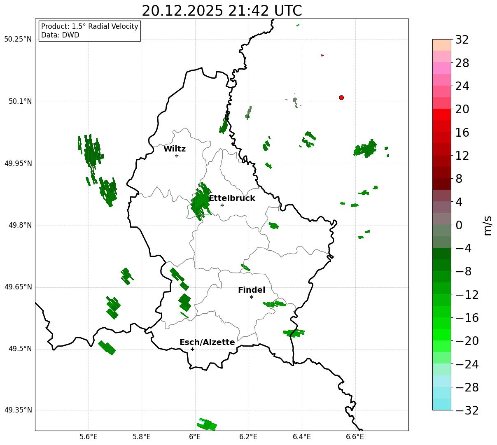The width and height of the screenshot is (497, 445).
Task: Click the Wiltz station cross marker
Action: click(177, 156)
